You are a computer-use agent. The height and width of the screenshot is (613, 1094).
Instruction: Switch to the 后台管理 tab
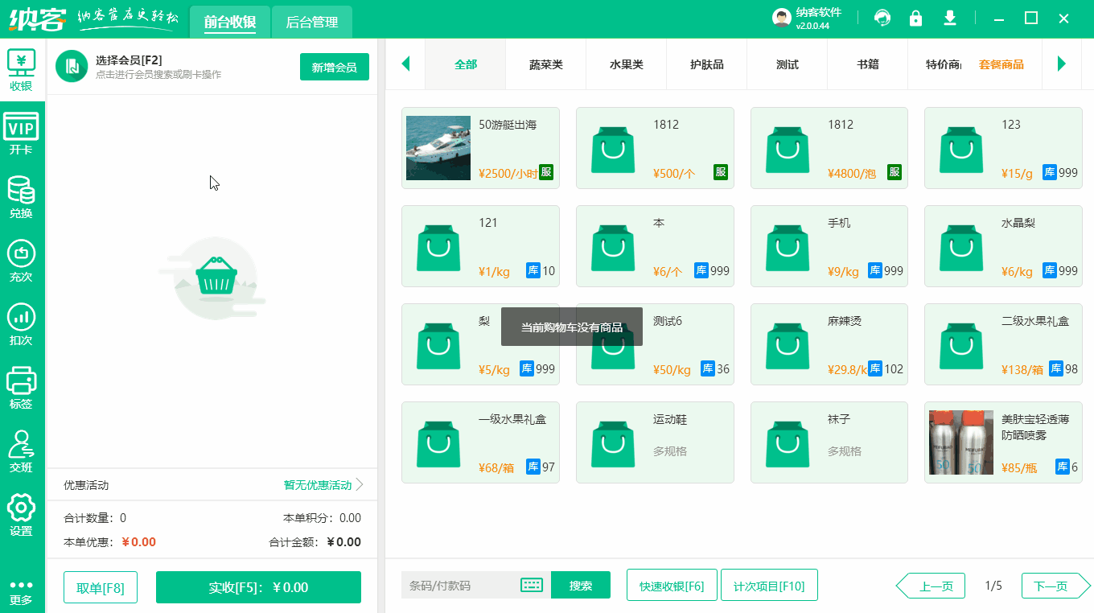click(x=312, y=22)
